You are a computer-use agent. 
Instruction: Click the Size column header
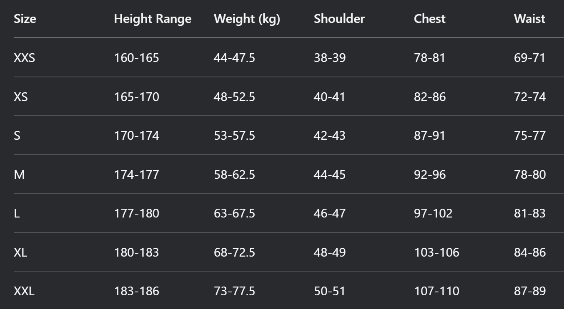pos(25,19)
